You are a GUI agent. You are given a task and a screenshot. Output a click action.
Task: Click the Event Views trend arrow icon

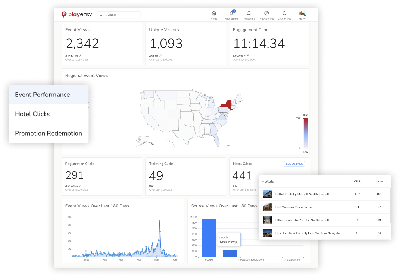81,56
